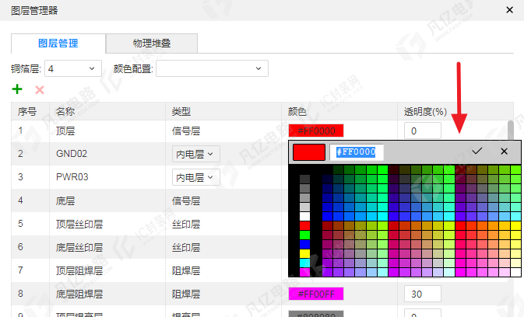Click the 顶层 #FF0000 color swatch
The image size is (524, 317).
[316, 131]
